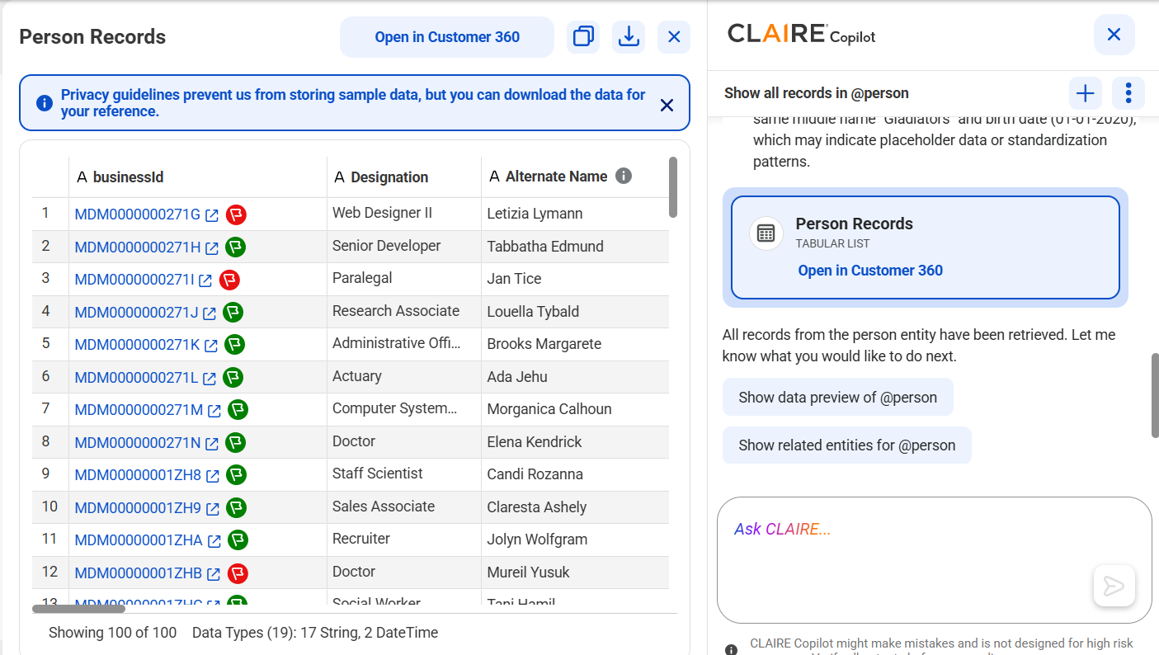Select cell Recruiter
This screenshot has height=655, width=1159.
(404, 539)
